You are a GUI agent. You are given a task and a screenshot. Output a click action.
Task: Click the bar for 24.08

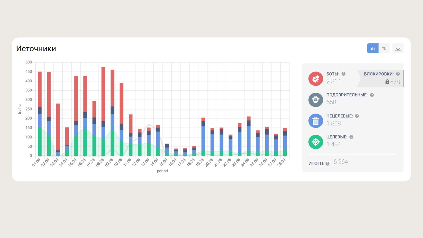pos(249,136)
